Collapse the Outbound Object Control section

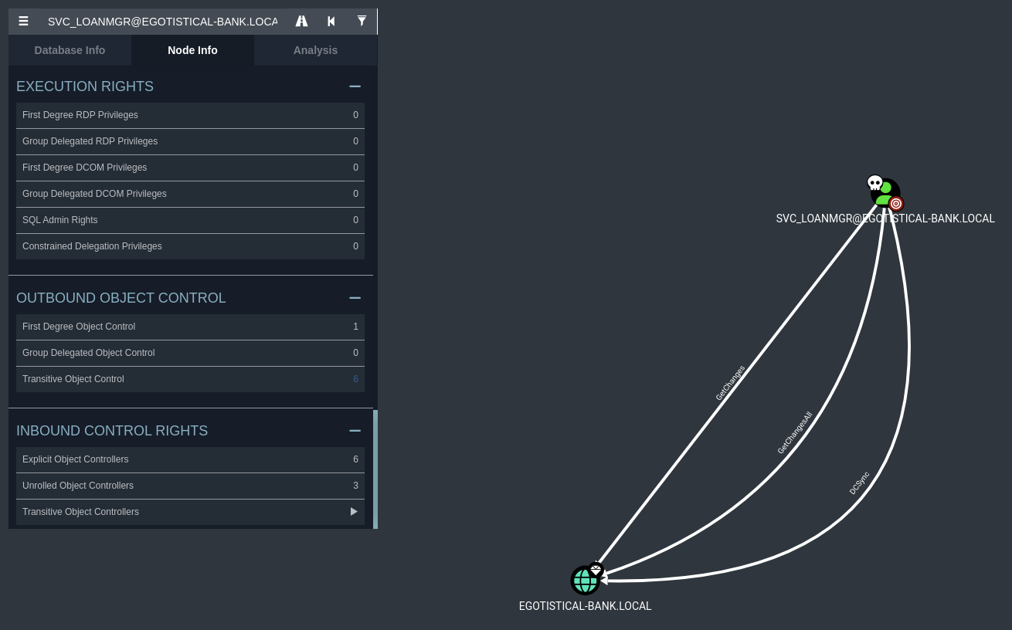[x=355, y=298]
